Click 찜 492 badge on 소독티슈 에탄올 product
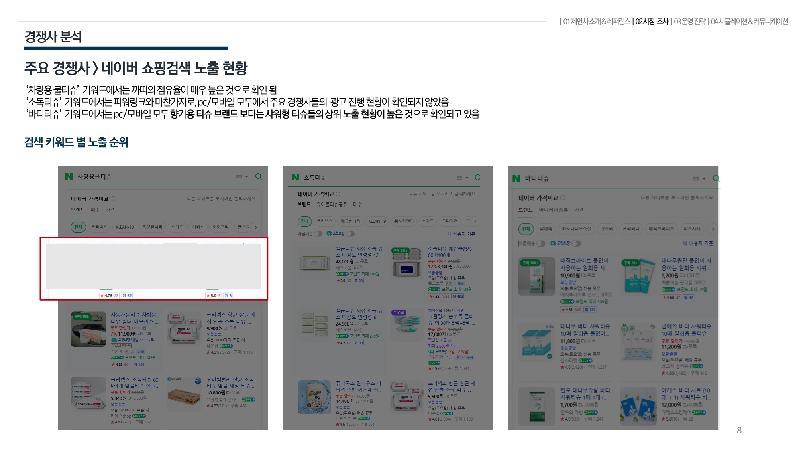Screen dimensions: 803x451 coord(458,296)
